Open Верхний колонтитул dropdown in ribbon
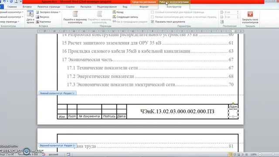The image size is (279, 157). tap(12, 12)
